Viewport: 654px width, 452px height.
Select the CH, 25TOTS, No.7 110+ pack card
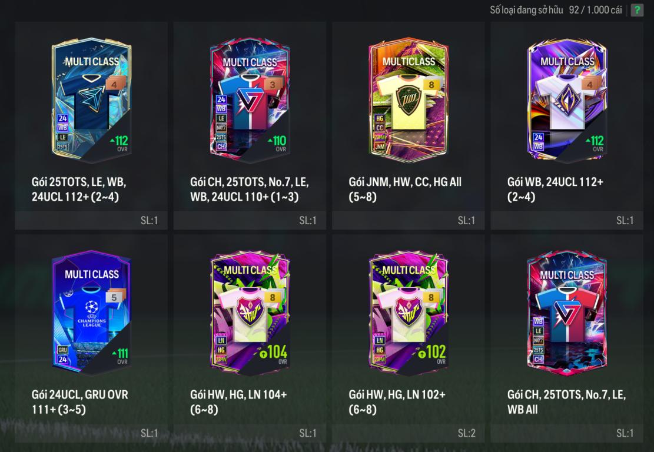point(250,125)
